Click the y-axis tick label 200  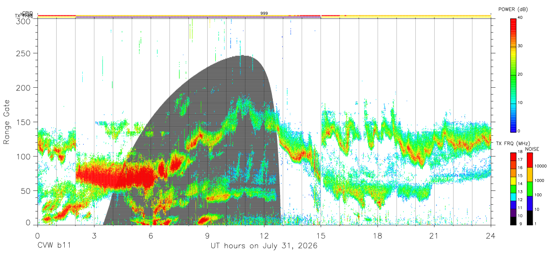pos(23,87)
